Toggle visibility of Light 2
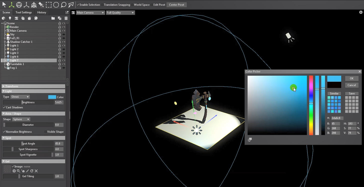The width and height of the screenshot is (364, 187). tap(64, 49)
